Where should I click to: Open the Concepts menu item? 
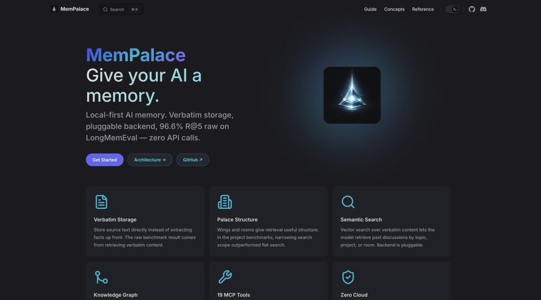click(394, 9)
